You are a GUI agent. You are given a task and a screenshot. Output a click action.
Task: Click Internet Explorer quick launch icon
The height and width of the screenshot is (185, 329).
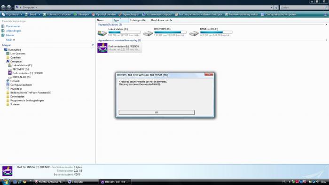click(x=20, y=182)
